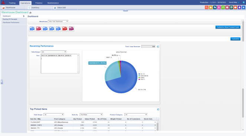Open the dark blue document icon
This screenshot has height=136, width=246.
click(x=215, y=7)
